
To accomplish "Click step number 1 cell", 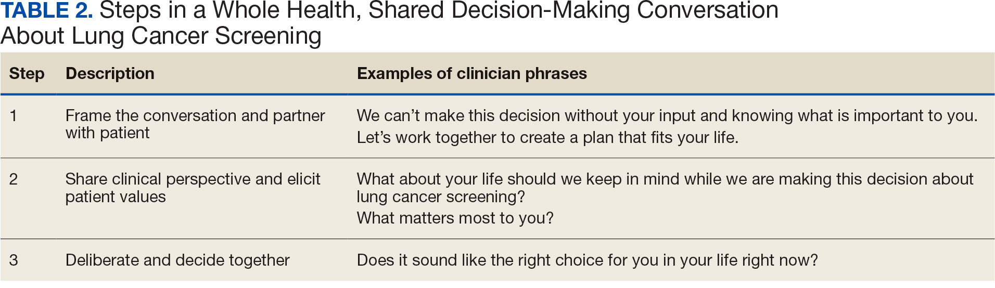I will 14,115.
